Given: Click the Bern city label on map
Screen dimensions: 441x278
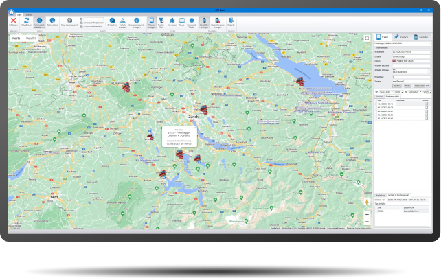Looking at the screenshot, I should coord(54,197).
